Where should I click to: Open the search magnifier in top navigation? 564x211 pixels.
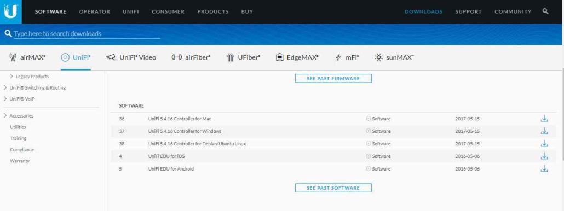point(545,11)
